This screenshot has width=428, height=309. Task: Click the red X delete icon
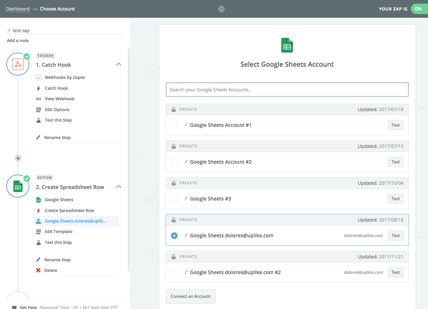pyautogui.click(x=38, y=270)
